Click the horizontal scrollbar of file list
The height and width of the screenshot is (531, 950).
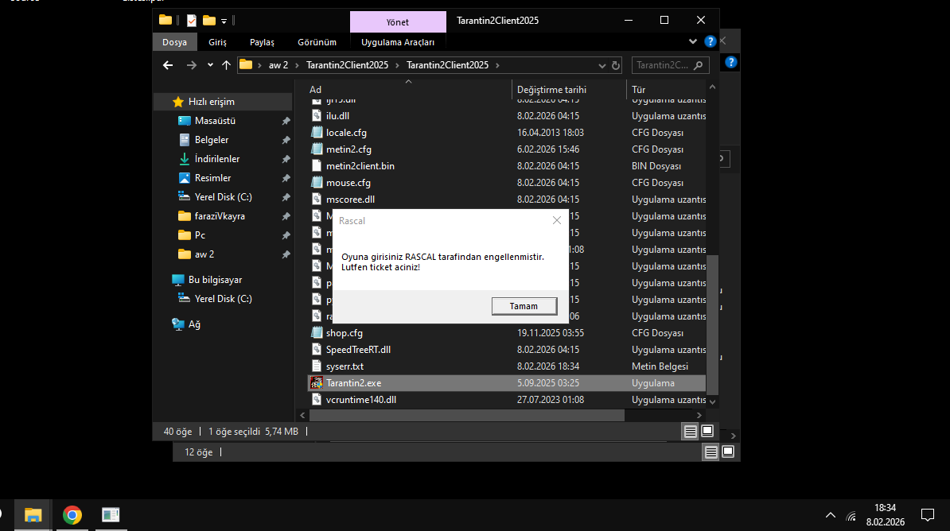[466, 416]
